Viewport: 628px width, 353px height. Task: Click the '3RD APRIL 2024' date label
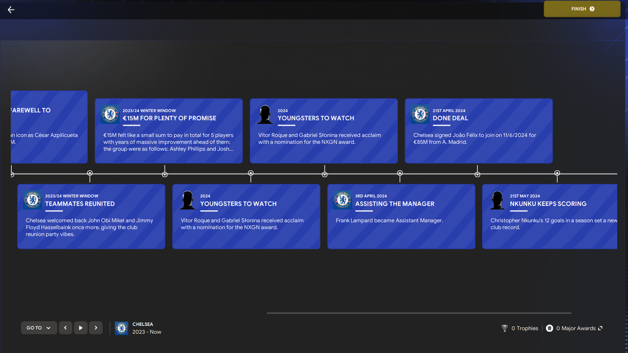coord(371,196)
